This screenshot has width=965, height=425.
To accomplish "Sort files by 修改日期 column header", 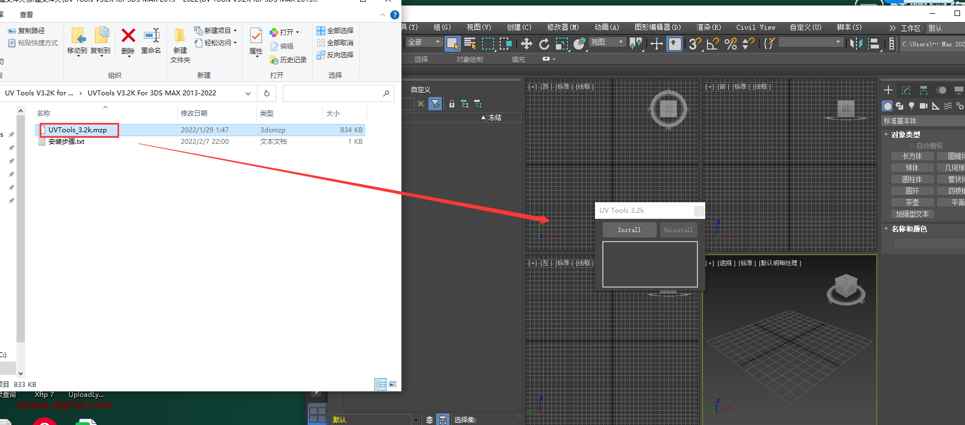I will click(x=217, y=113).
